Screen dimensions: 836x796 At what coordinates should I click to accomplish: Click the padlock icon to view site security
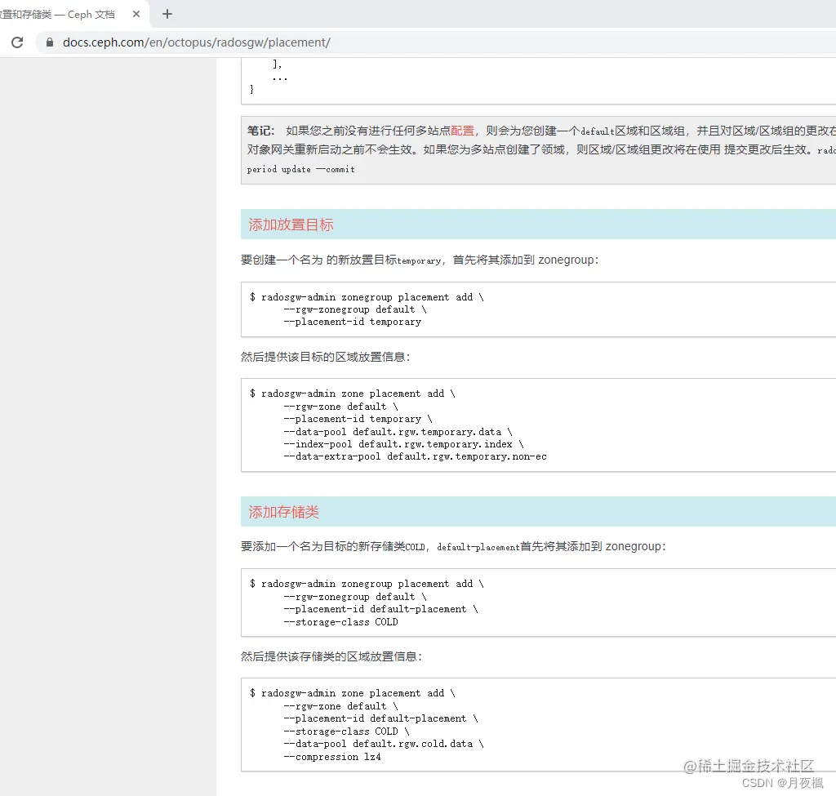(51, 42)
